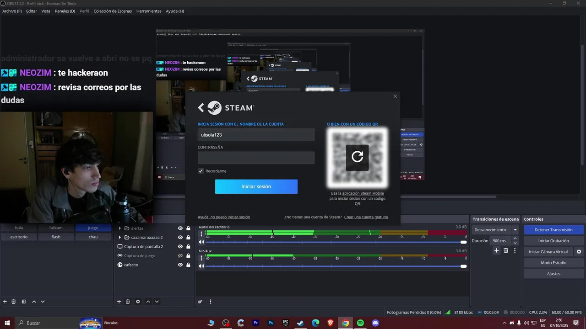Move the source up with the sources panel arrow
Viewport: 586px width, 329px height.
[148, 302]
